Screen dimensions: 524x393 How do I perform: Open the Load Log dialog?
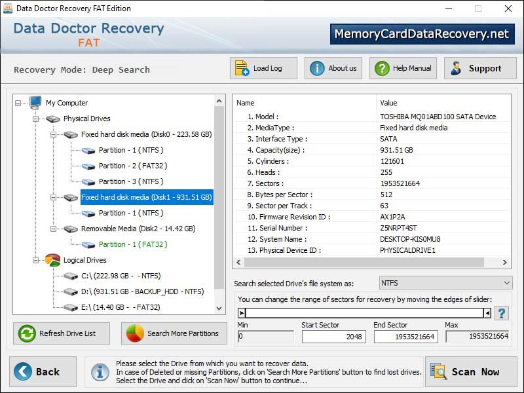click(242, 67)
